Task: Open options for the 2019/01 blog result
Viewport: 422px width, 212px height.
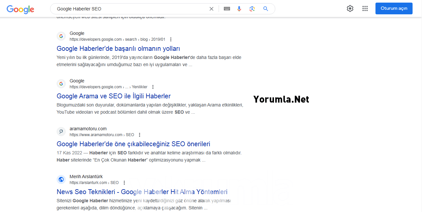Action: pos(171,39)
